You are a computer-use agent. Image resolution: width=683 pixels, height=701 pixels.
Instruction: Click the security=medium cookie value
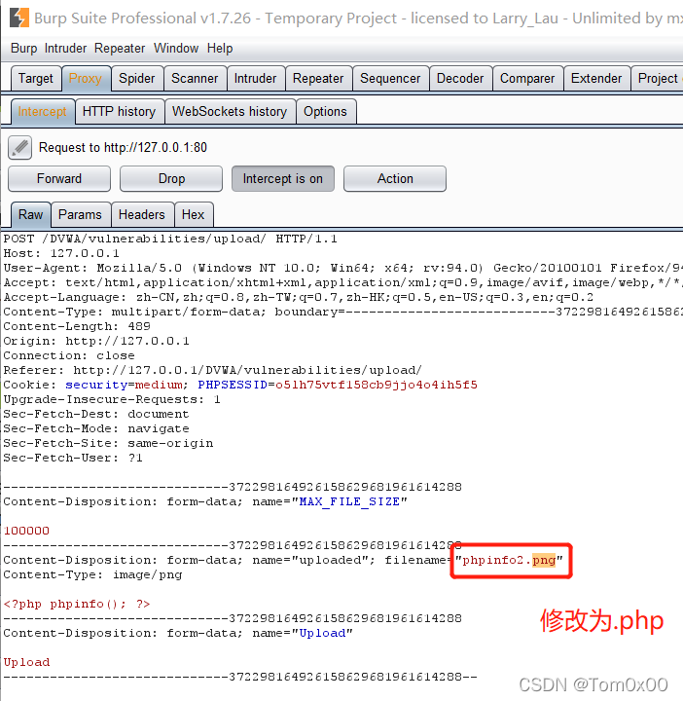(x=124, y=385)
